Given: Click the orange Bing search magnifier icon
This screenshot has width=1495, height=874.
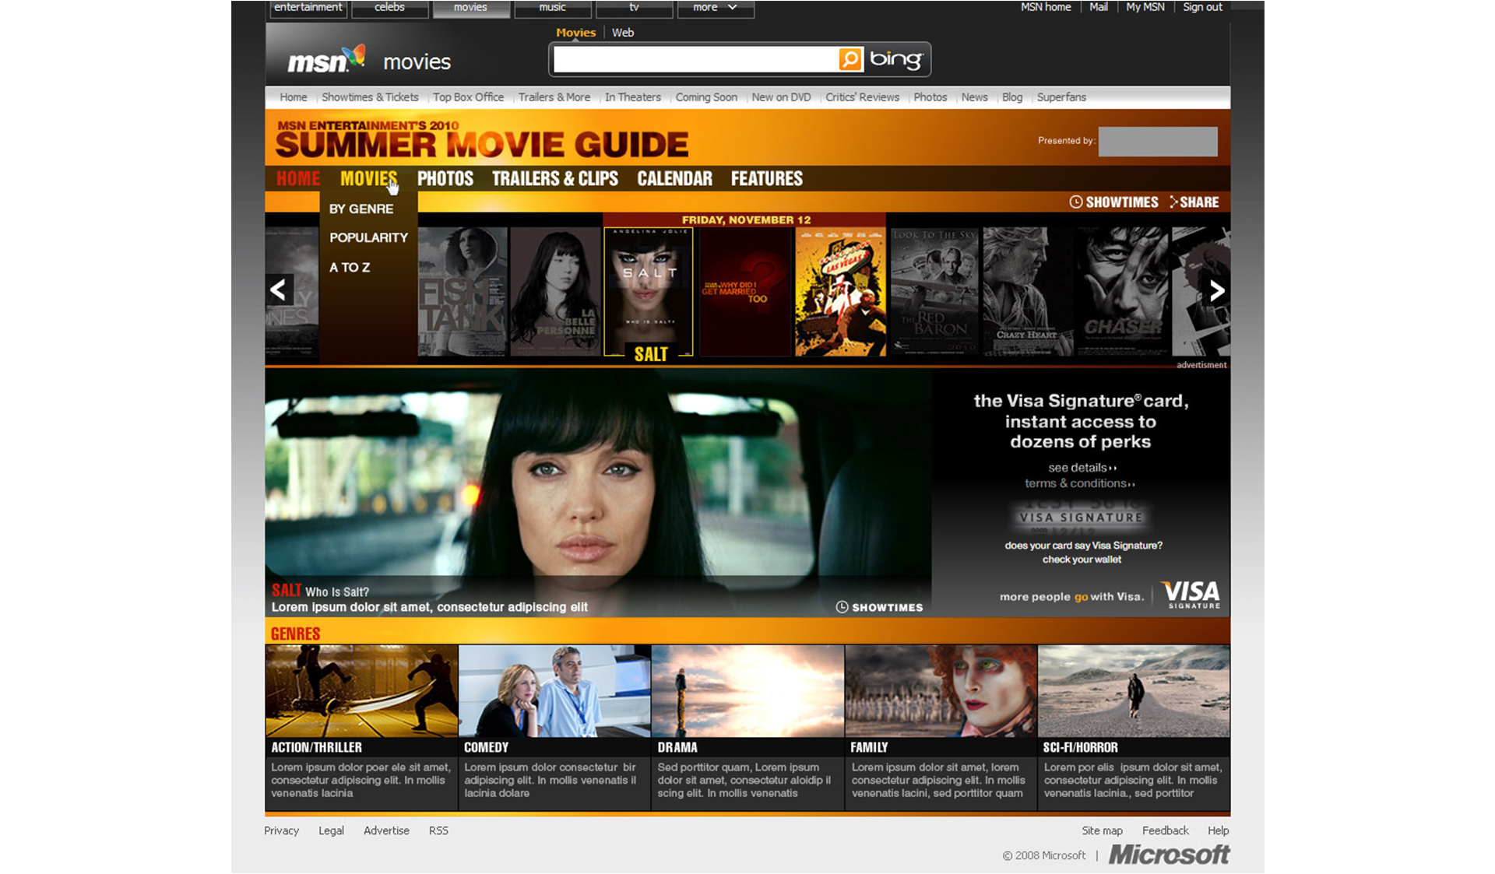Looking at the screenshot, I should click(850, 59).
